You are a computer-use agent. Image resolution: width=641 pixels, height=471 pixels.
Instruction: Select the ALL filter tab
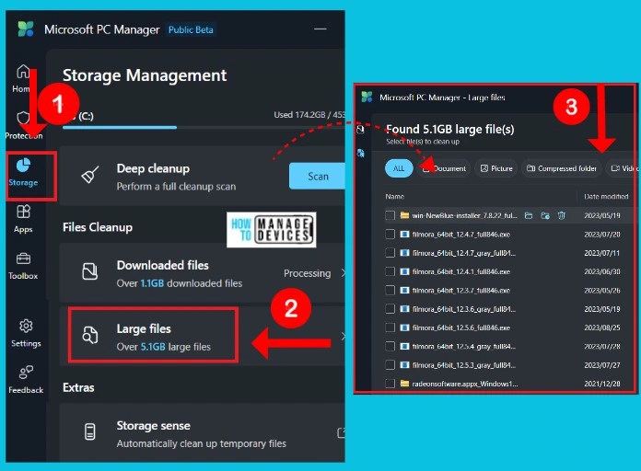(x=399, y=168)
